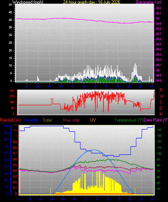Click the 12 hour mark on wind chart
Viewport: 168px width, 202px height.
click(84, 86)
